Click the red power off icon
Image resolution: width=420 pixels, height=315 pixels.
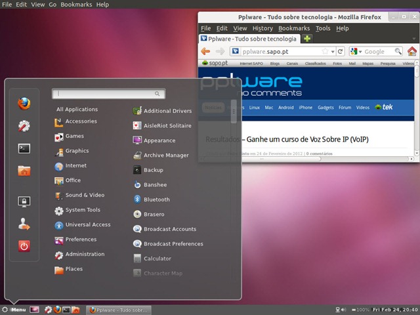coord(24,246)
